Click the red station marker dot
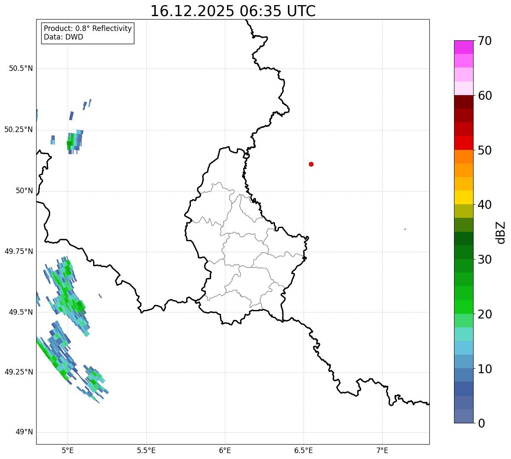 tap(311, 164)
